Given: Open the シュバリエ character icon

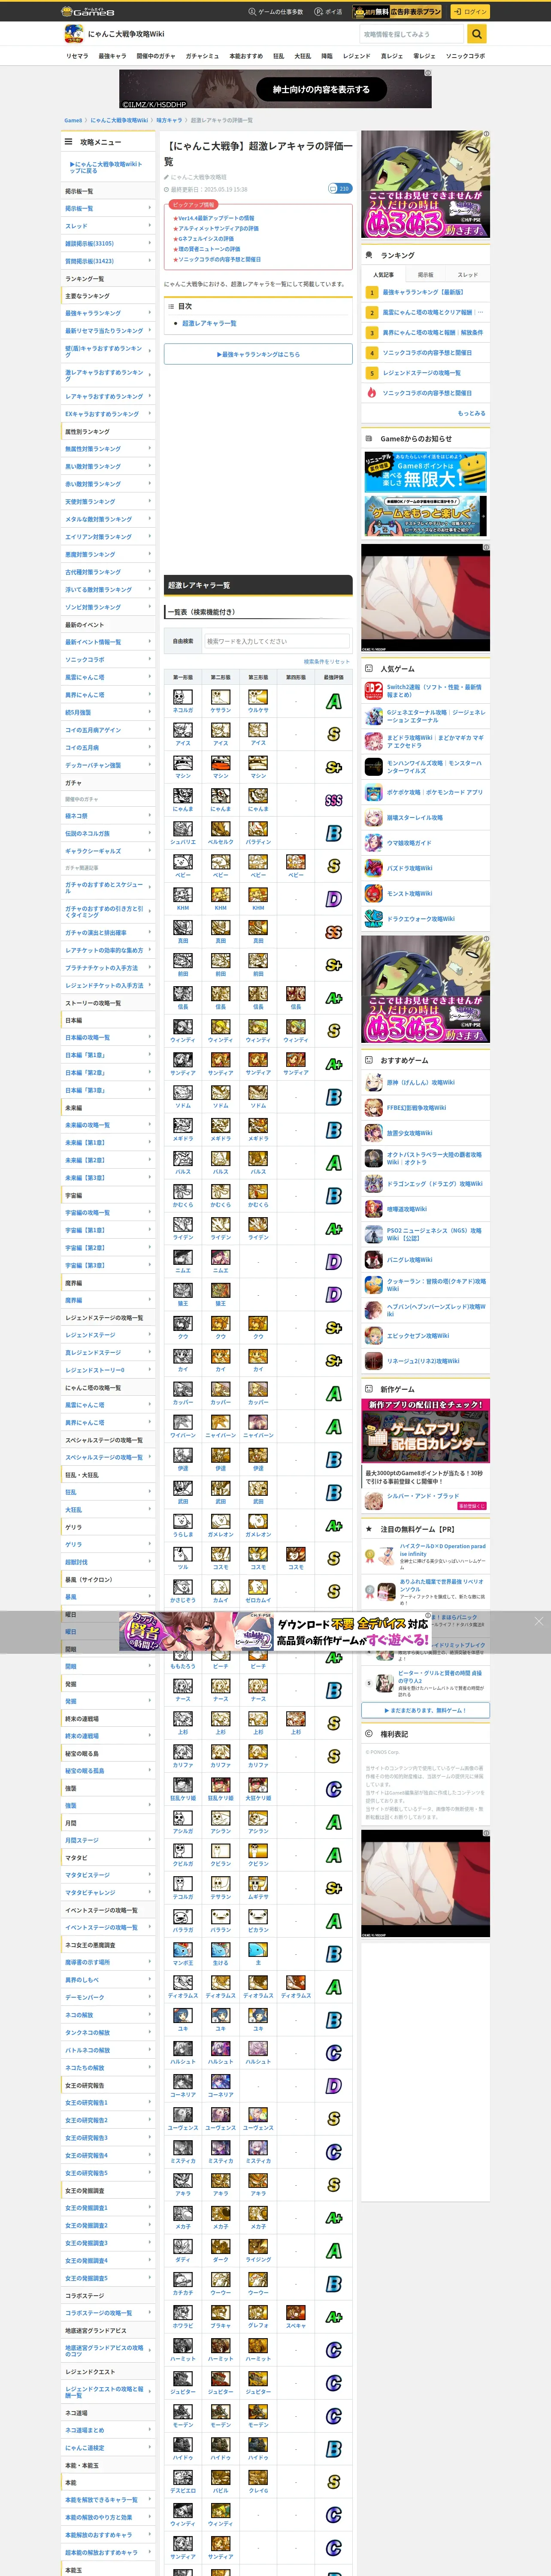Looking at the screenshot, I should [x=183, y=829].
